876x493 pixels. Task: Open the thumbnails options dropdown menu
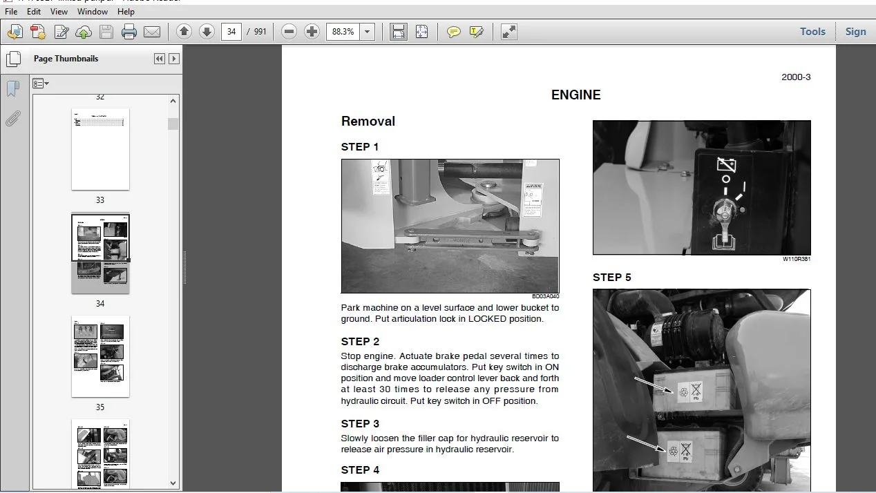pyautogui.click(x=41, y=84)
